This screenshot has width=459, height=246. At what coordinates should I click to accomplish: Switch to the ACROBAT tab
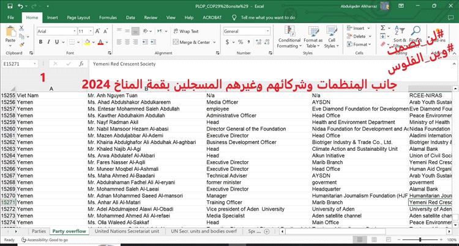point(212,18)
